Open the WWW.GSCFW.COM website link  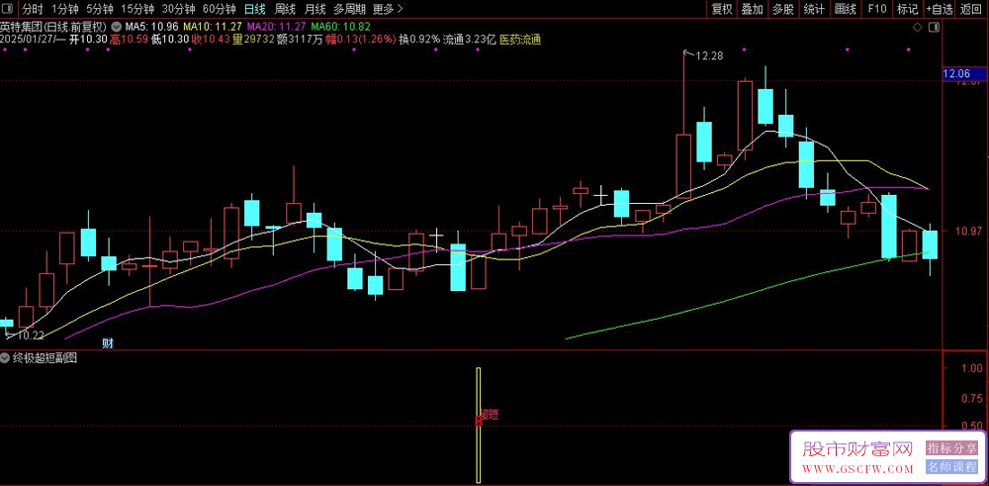pyautogui.click(x=857, y=469)
